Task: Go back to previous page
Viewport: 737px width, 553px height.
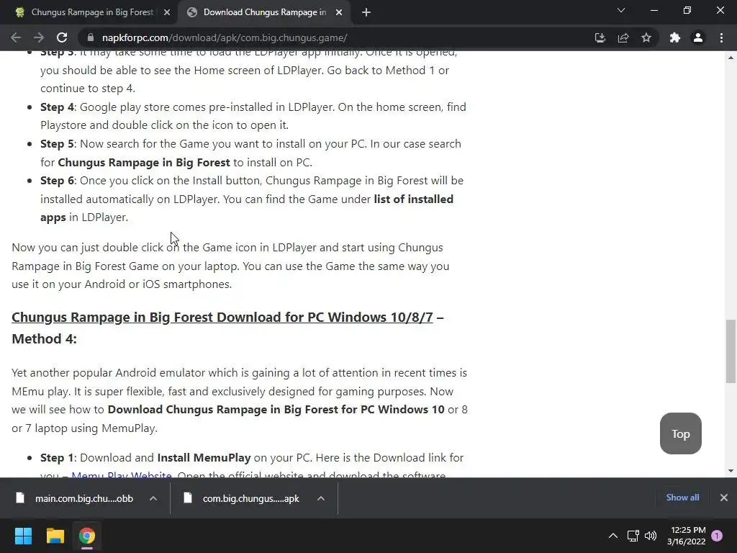Action: pyautogui.click(x=16, y=37)
